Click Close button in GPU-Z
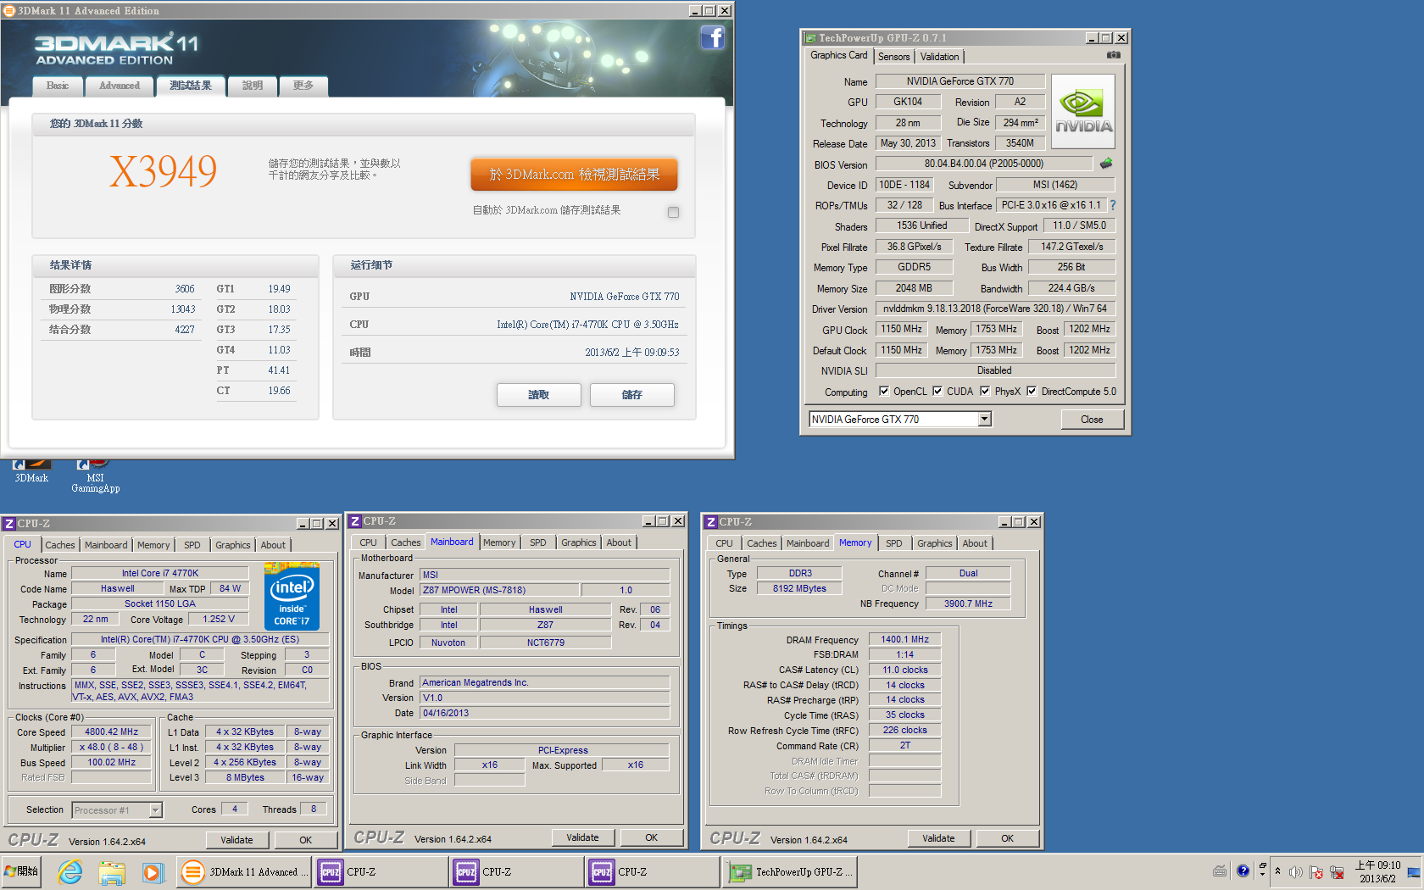The height and width of the screenshot is (890, 1424). [x=1092, y=420]
